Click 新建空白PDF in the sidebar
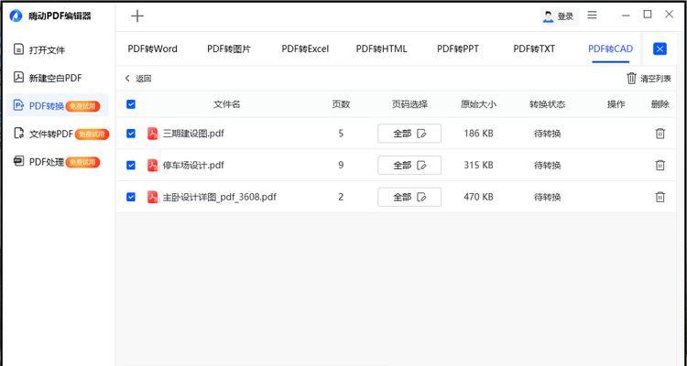 click(x=48, y=78)
